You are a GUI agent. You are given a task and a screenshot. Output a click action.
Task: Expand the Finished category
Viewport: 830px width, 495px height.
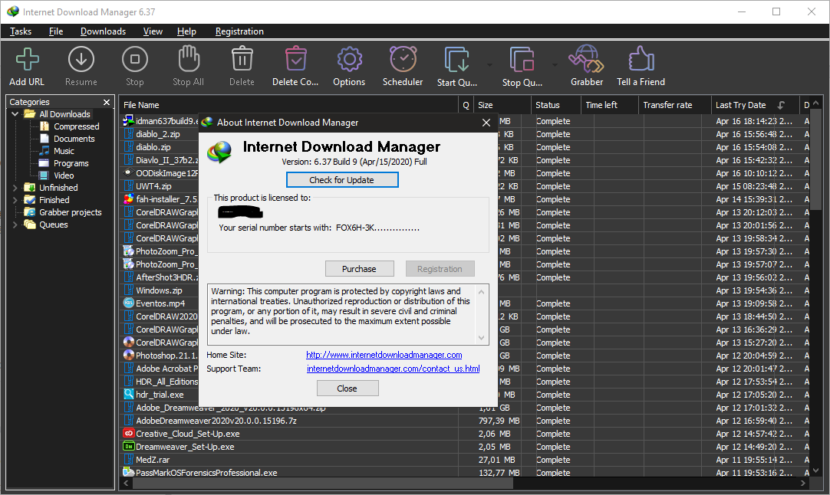tap(15, 200)
